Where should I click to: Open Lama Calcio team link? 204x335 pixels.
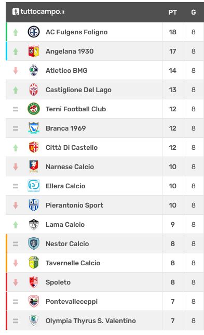point(65,224)
